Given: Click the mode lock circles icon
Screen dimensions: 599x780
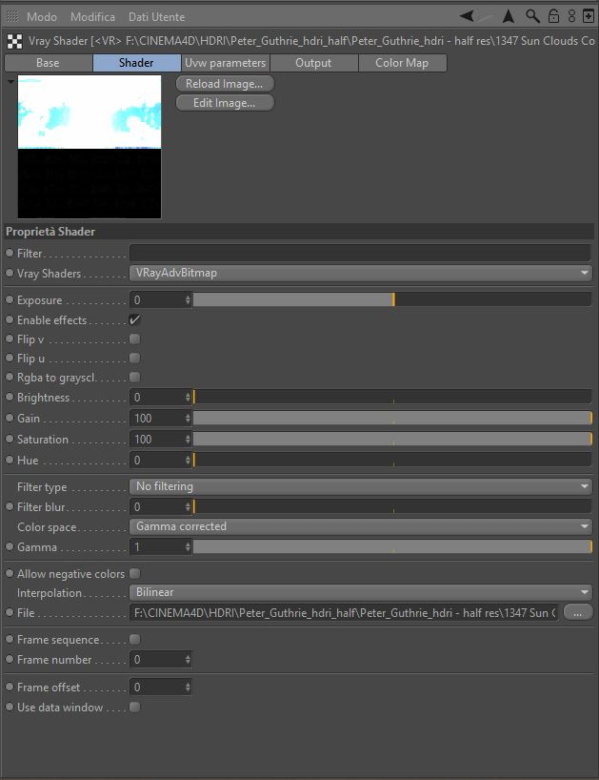Looking at the screenshot, I should [571, 16].
